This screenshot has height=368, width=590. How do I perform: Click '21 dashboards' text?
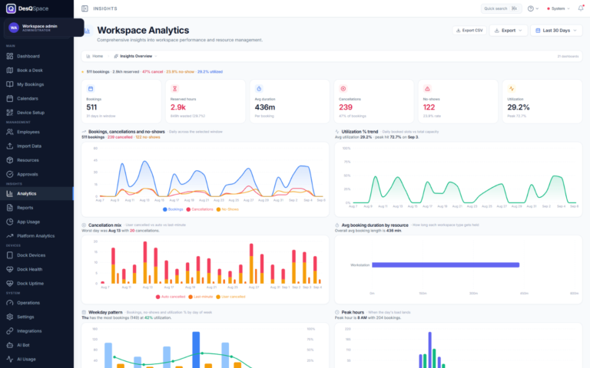[568, 56]
